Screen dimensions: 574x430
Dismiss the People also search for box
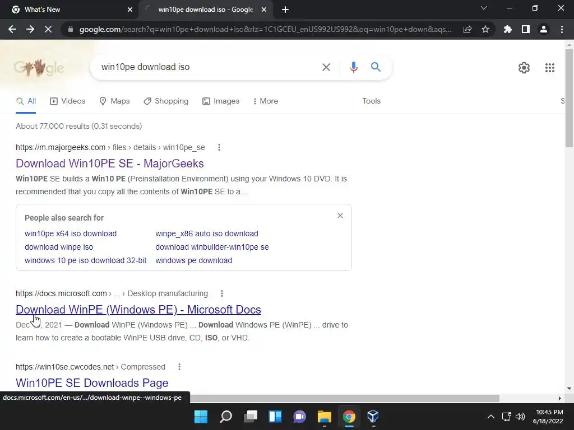pyautogui.click(x=340, y=216)
